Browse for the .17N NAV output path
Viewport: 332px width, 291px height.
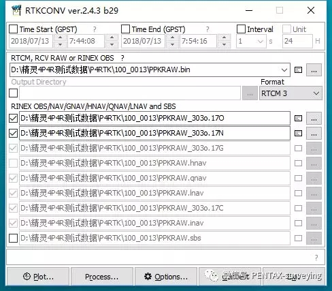pos(314,134)
